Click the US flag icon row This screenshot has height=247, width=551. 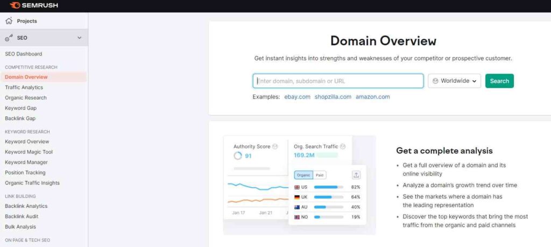pyautogui.click(x=297, y=187)
